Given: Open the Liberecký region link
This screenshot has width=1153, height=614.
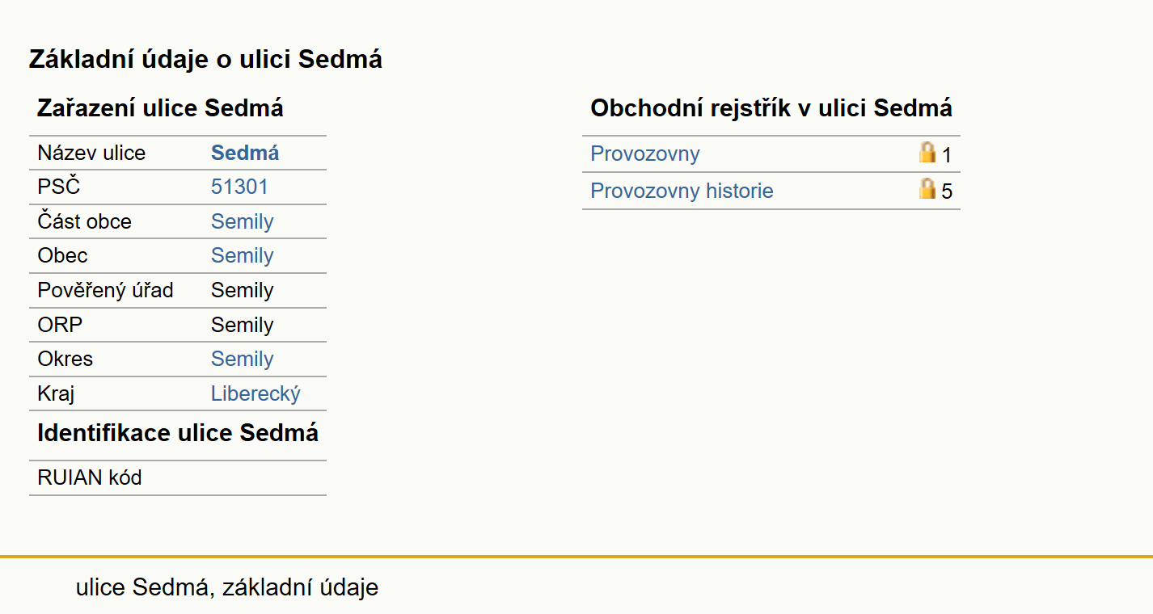Looking at the screenshot, I should (x=256, y=393).
